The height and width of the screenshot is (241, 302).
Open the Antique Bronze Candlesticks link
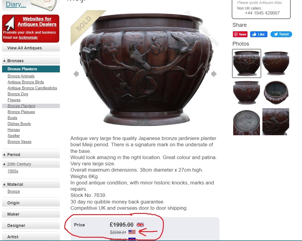pyautogui.click(x=32, y=88)
